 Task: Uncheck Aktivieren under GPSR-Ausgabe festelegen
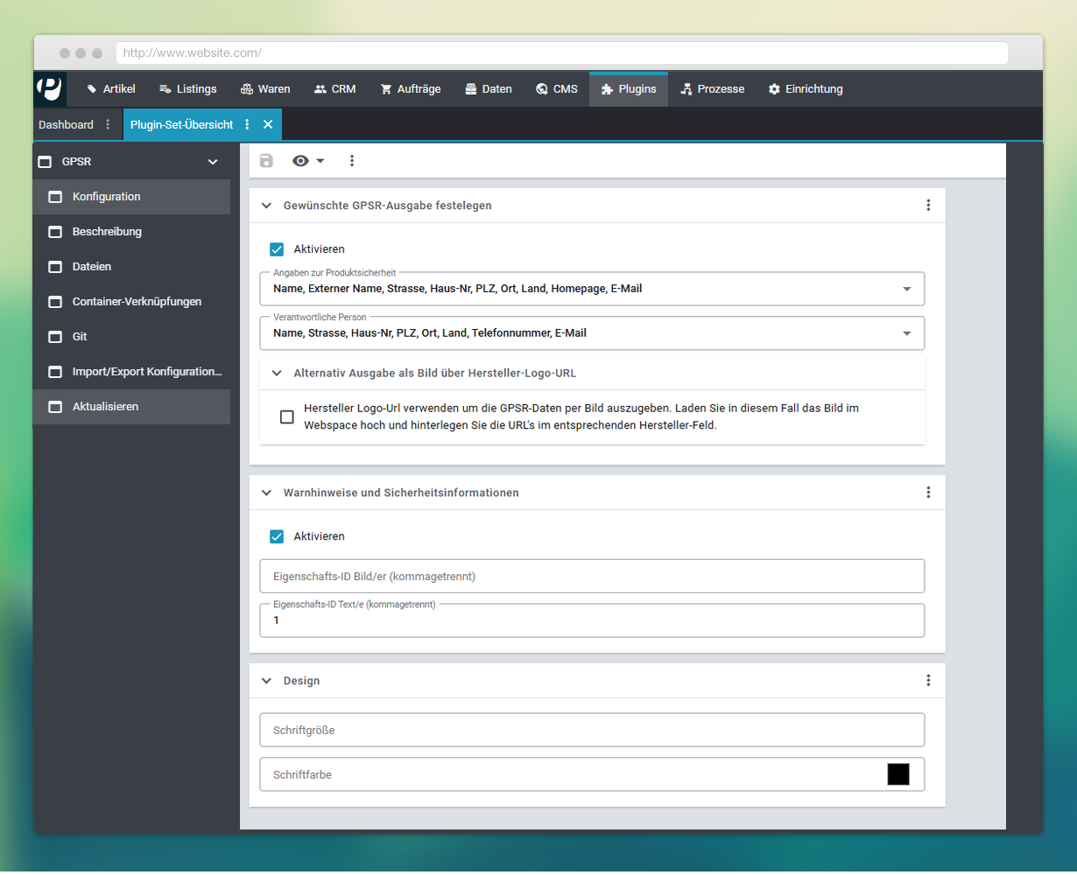(x=277, y=249)
